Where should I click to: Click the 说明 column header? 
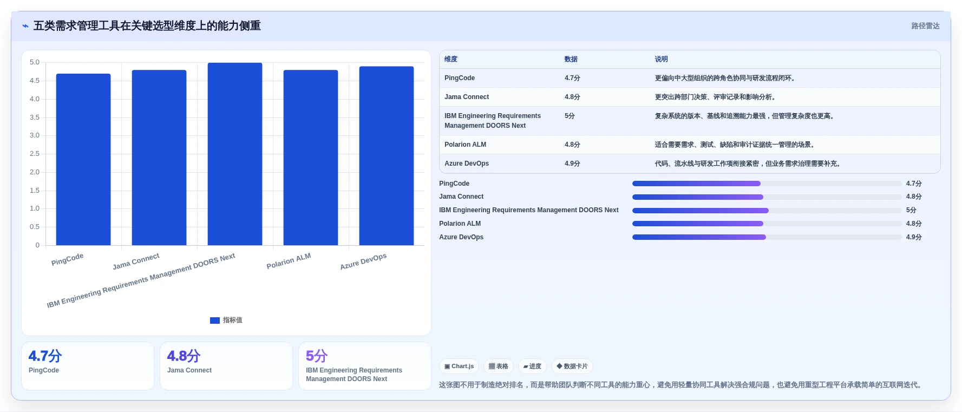[662, 60]
